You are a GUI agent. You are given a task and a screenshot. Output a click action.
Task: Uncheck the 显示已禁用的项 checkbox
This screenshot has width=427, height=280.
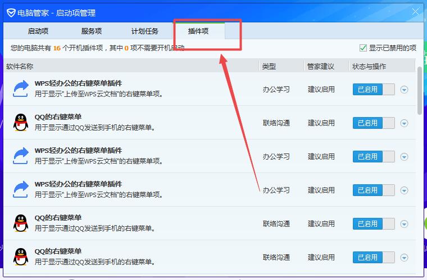(363, 48)
